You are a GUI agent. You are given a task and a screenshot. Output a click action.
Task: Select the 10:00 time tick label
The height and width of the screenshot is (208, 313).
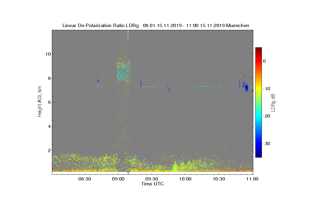click(185, 179)
